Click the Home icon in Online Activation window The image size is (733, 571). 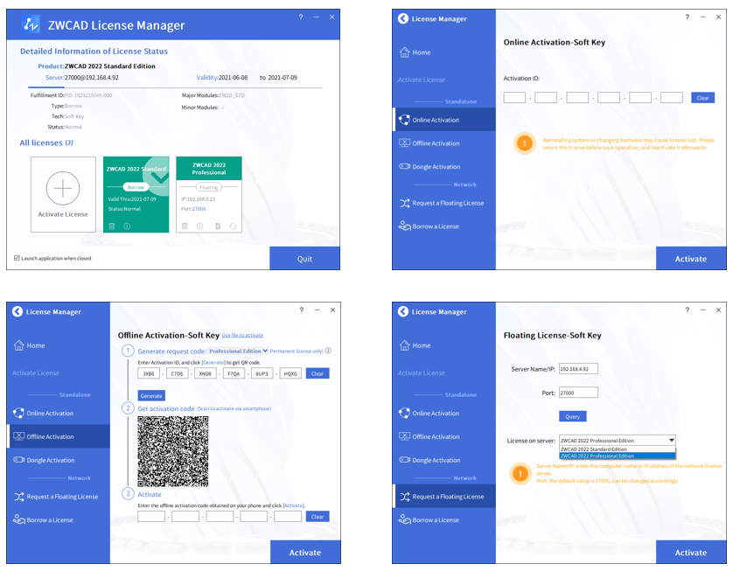tap(404, 52)
